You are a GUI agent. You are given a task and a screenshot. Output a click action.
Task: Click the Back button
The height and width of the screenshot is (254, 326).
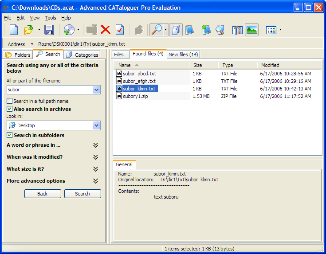43,194
